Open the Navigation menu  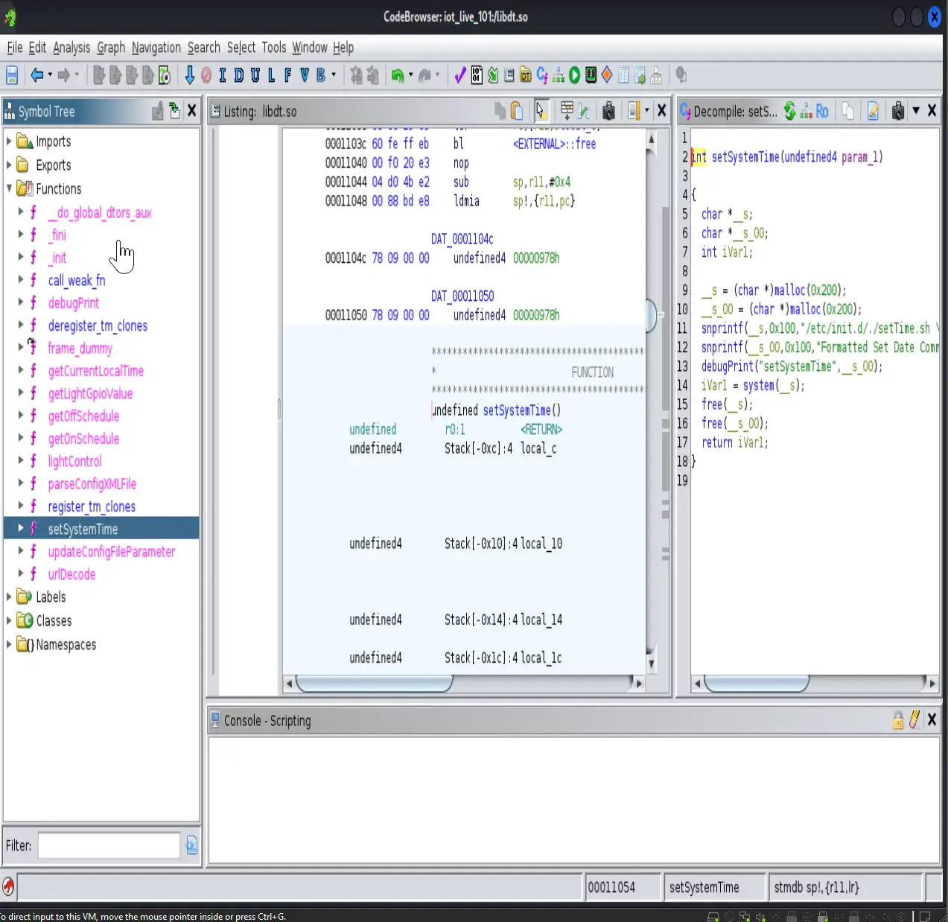pos(156,47)
